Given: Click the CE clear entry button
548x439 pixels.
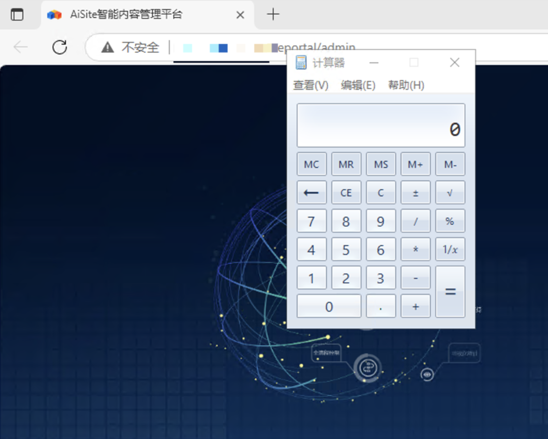Looking at the screenshot, I should (346, 192).
